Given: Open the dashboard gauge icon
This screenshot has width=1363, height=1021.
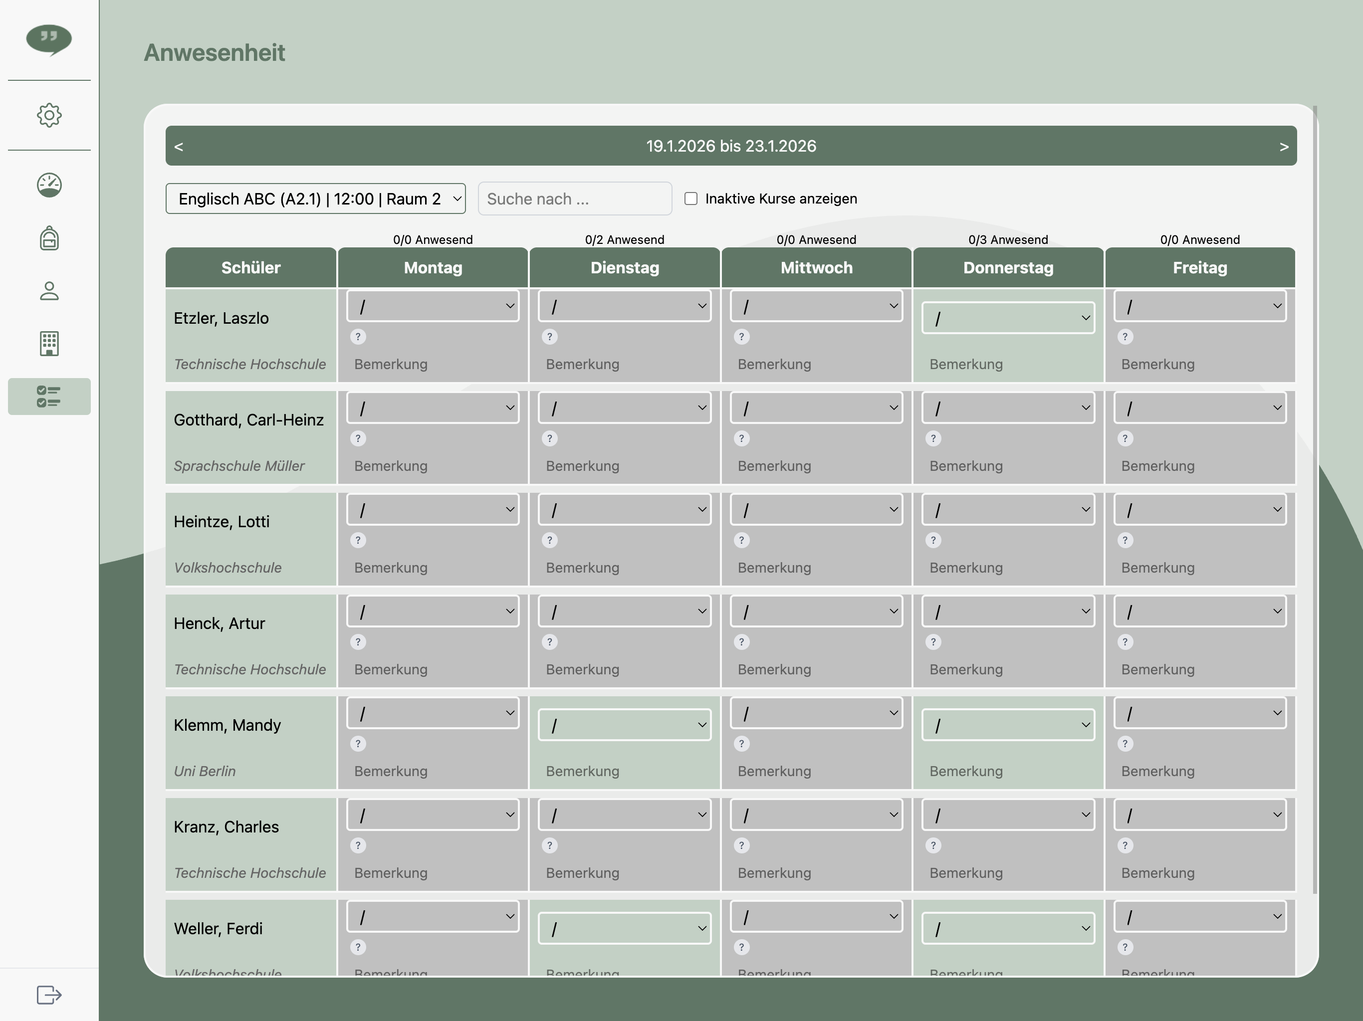Looking at the screenshot, I should (49, 185).
